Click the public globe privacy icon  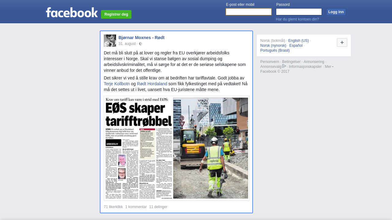[141, 44]
